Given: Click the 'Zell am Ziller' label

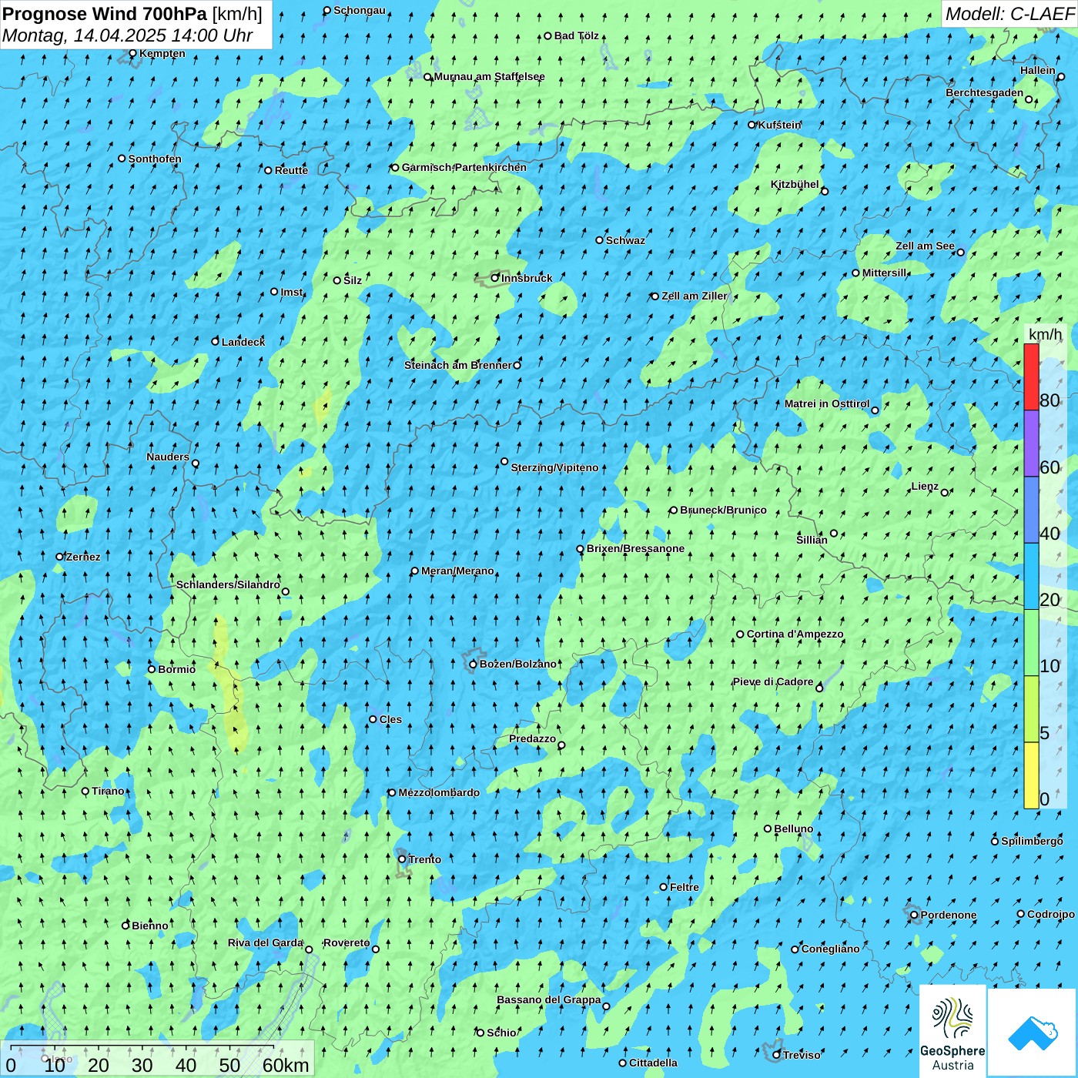Looking at the screenshot, I should pos(695,296).
